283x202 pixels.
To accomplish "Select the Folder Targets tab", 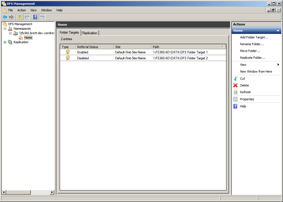I will [69, 32].
